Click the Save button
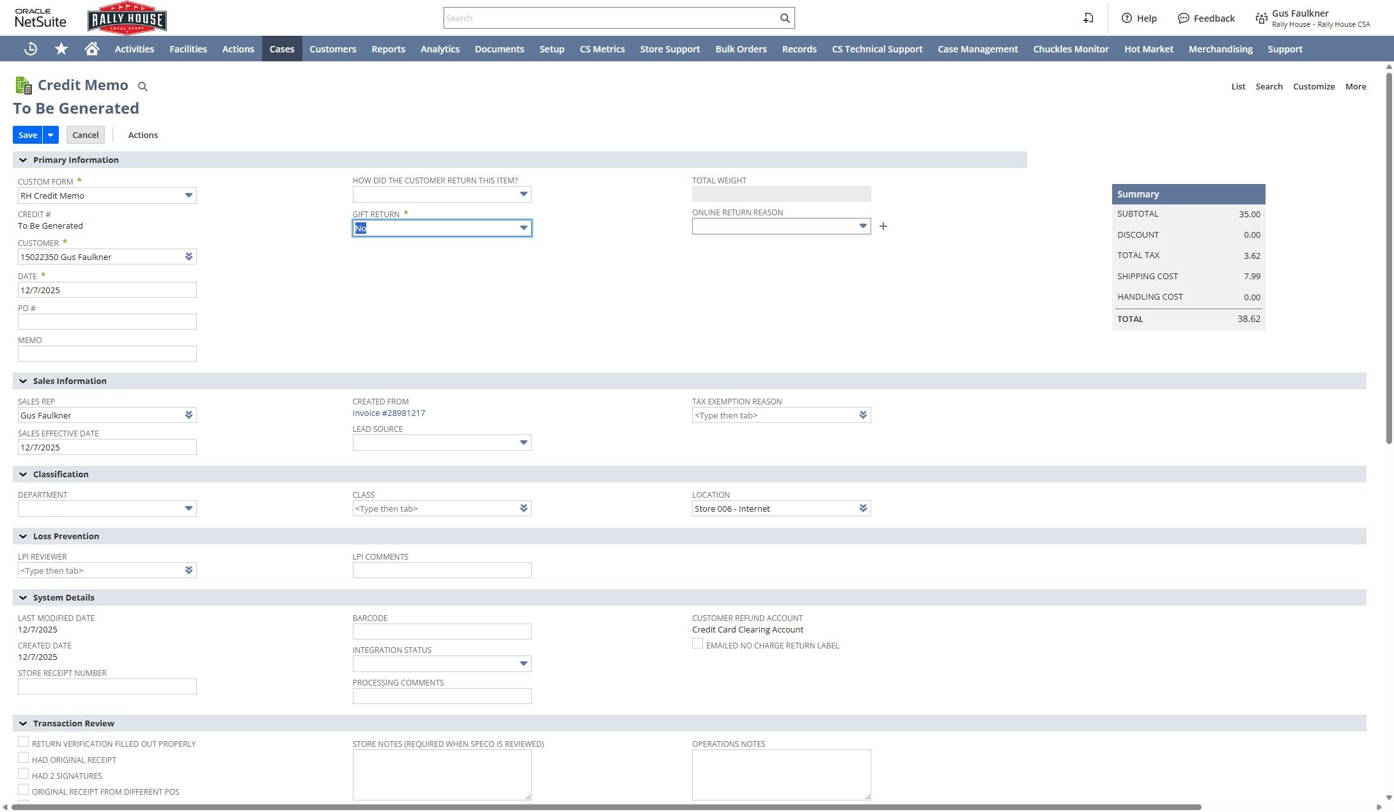The width and height of the screenshot is (1394, 812). click(27, 135)
